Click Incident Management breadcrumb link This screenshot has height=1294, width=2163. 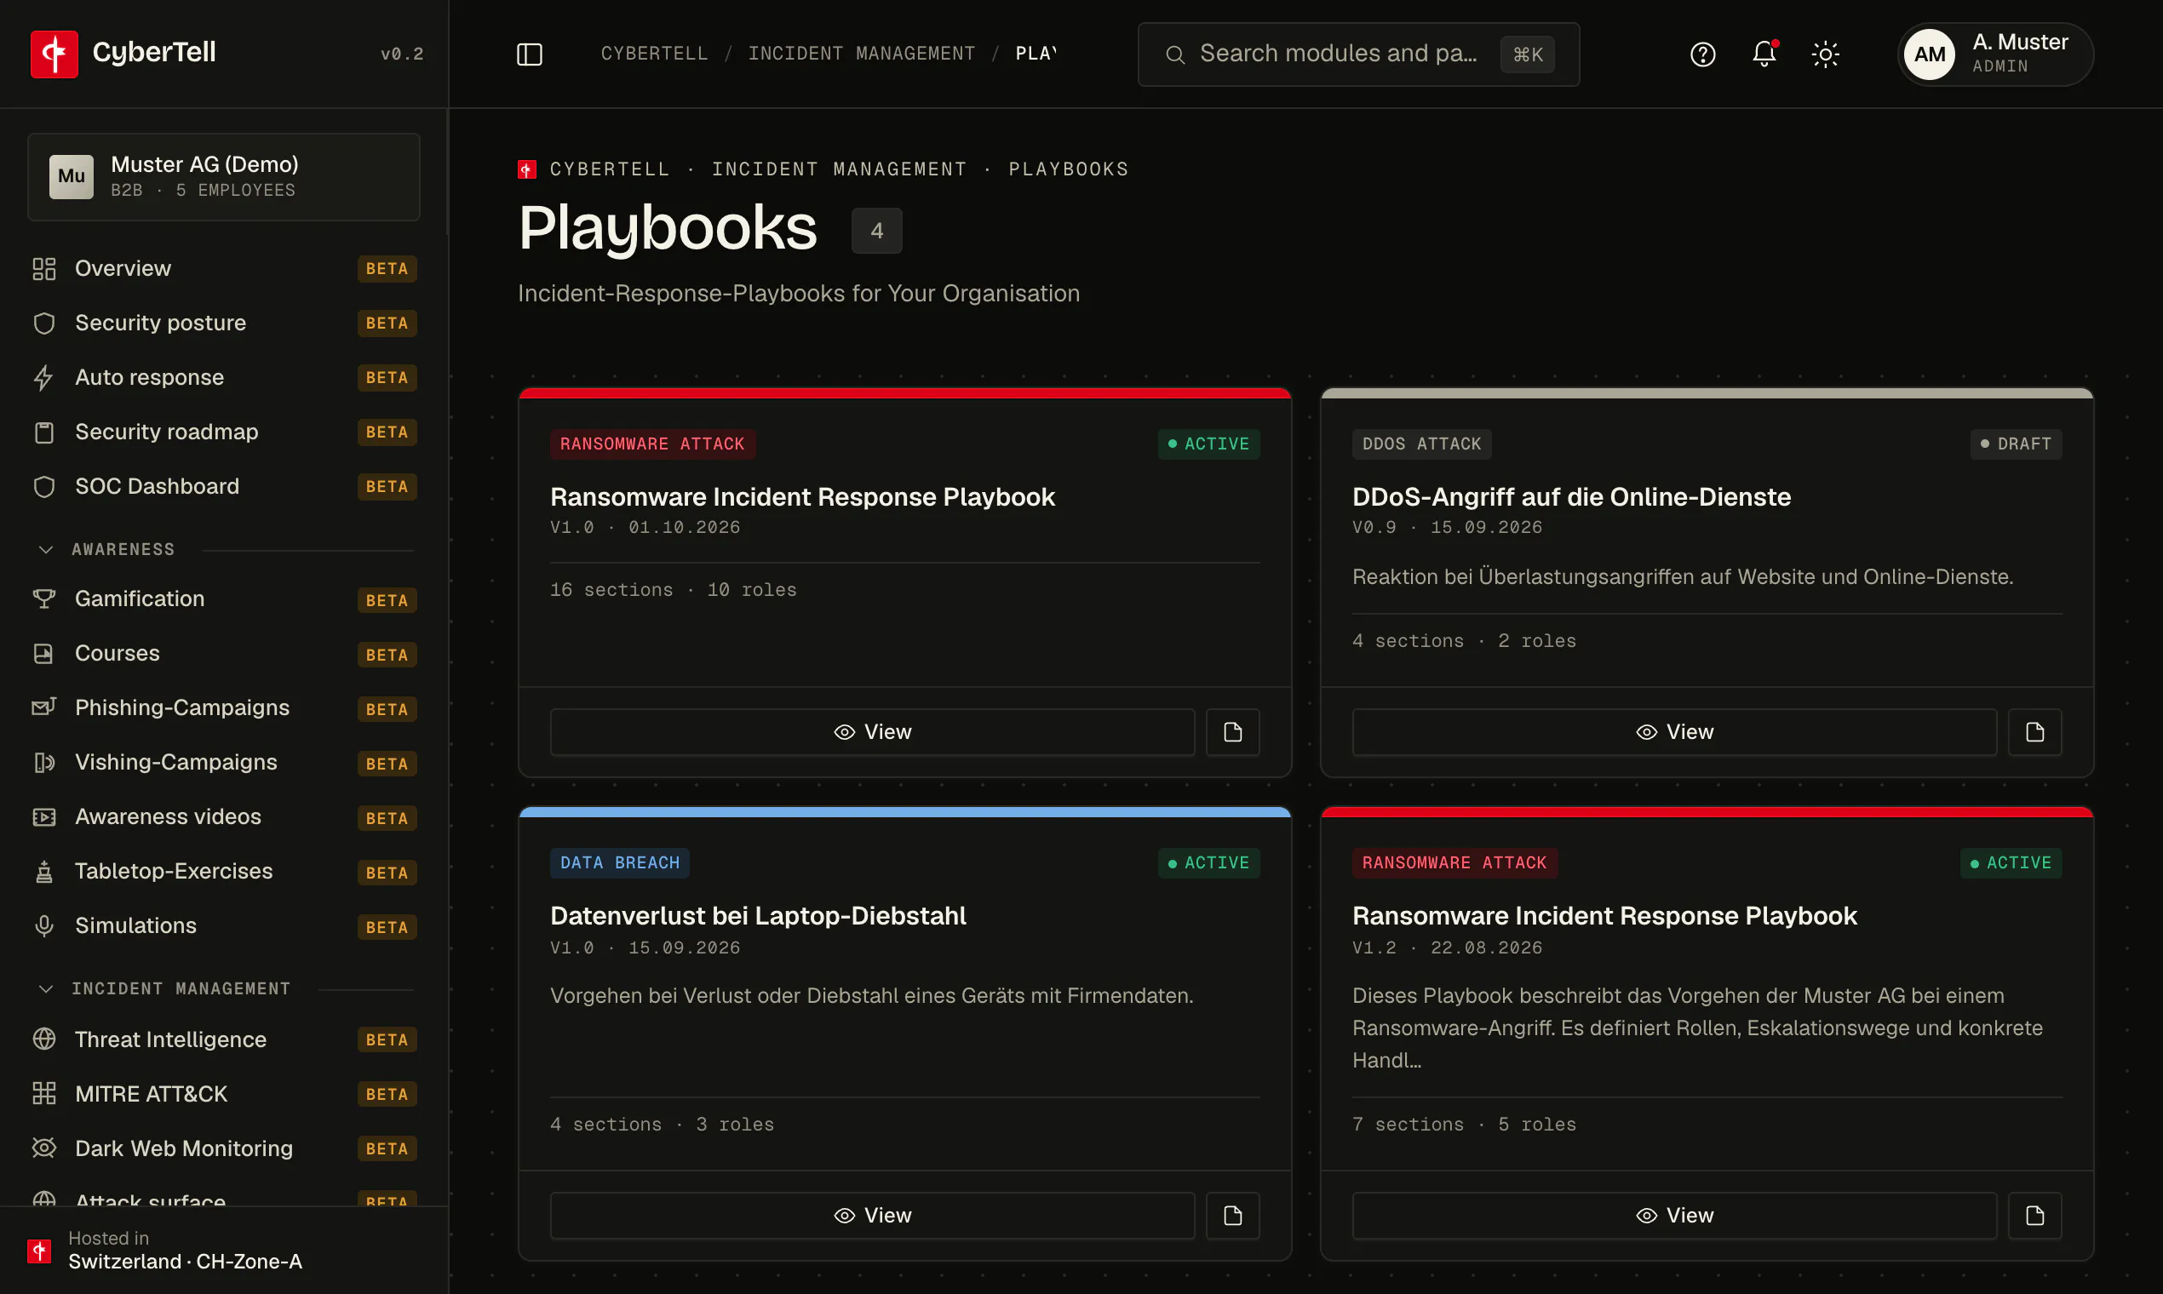[861, 54]
